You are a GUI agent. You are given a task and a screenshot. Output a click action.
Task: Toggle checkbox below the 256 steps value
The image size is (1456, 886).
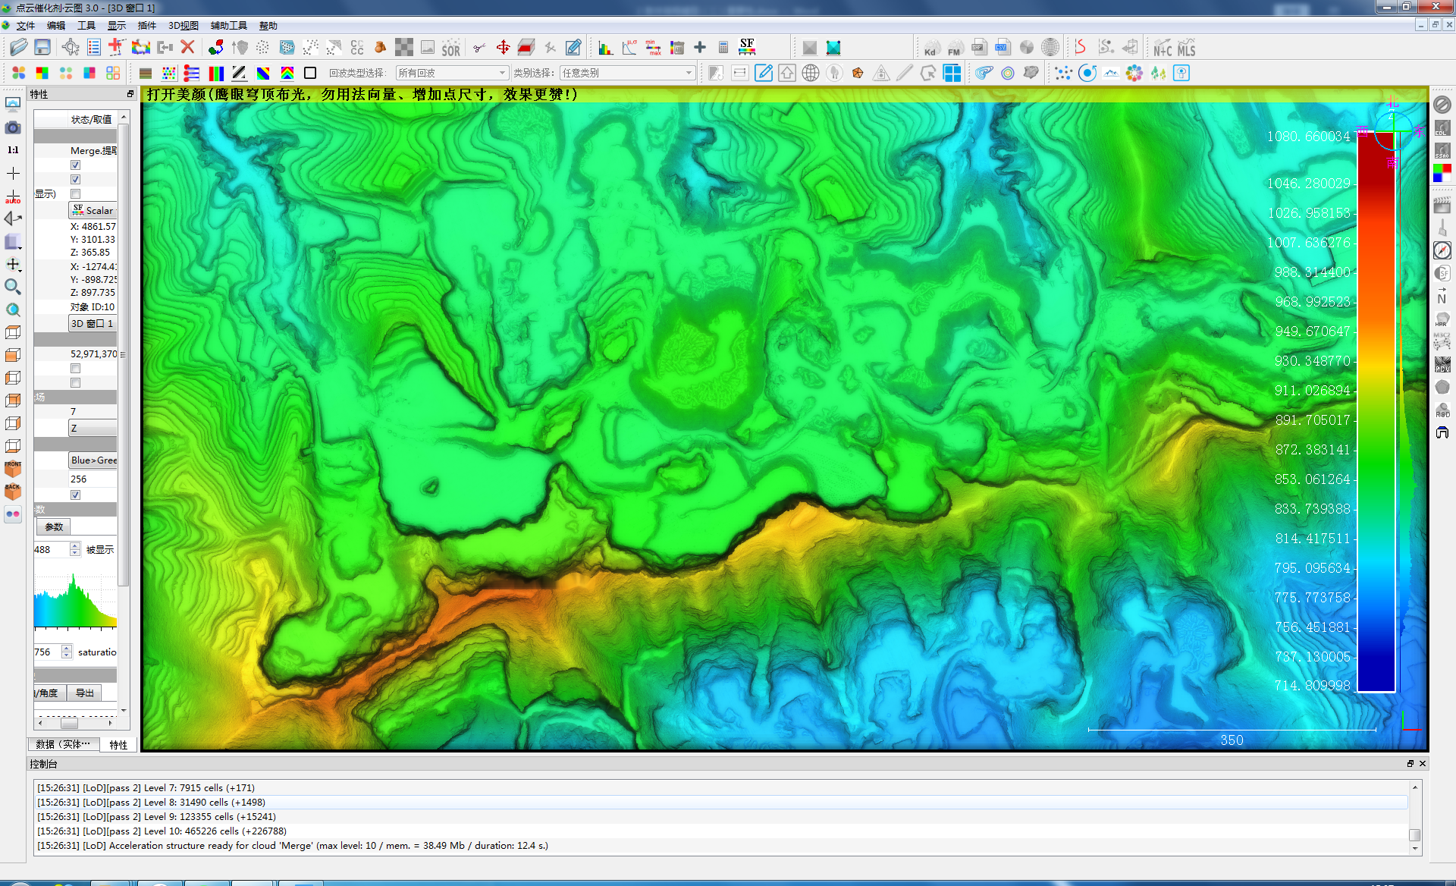pyautogui.click(x=76, y=495)
